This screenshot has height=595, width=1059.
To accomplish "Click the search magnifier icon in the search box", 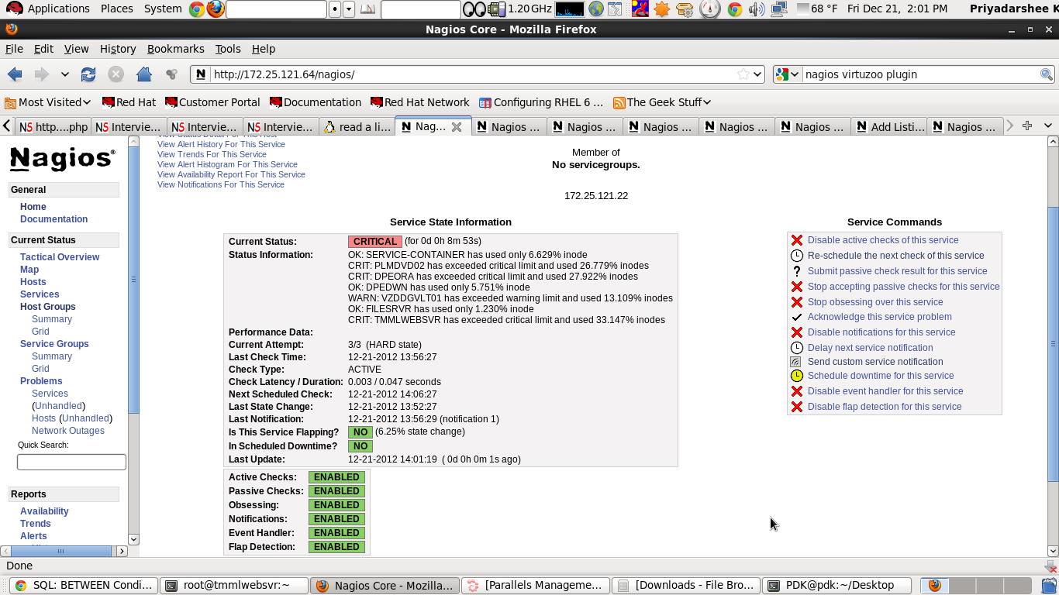I will [1046, 74].
